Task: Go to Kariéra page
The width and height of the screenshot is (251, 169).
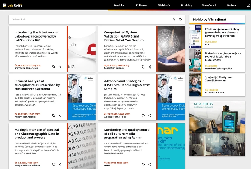Action: point(231,5)
